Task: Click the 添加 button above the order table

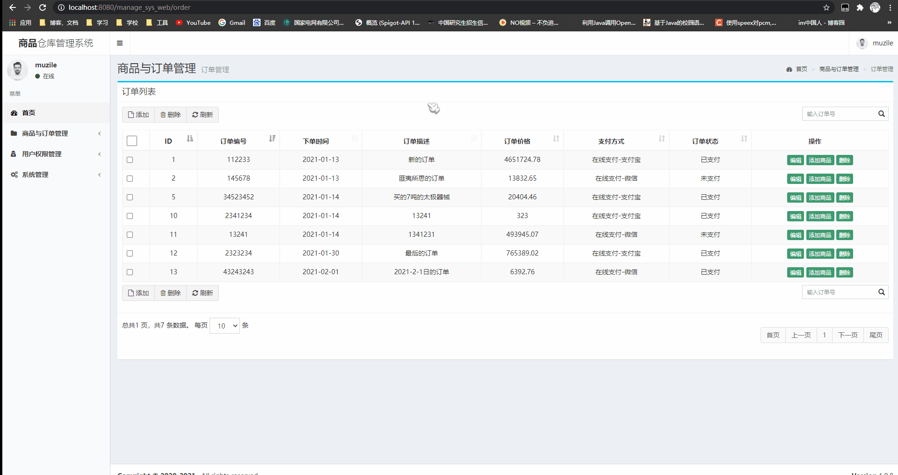Action: pyautogui.click(x=138, y=114)
